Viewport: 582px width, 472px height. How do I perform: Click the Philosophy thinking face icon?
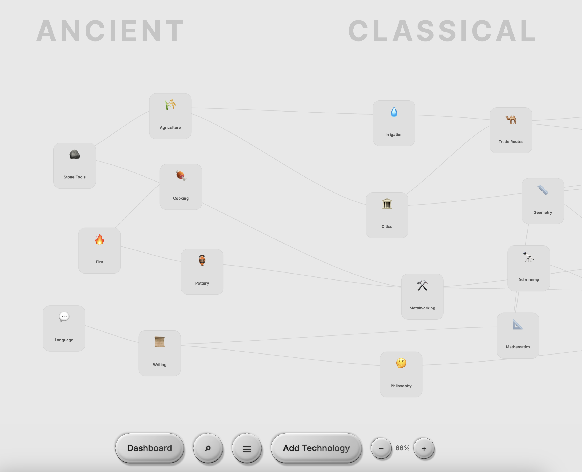click(x=401, y=363)
